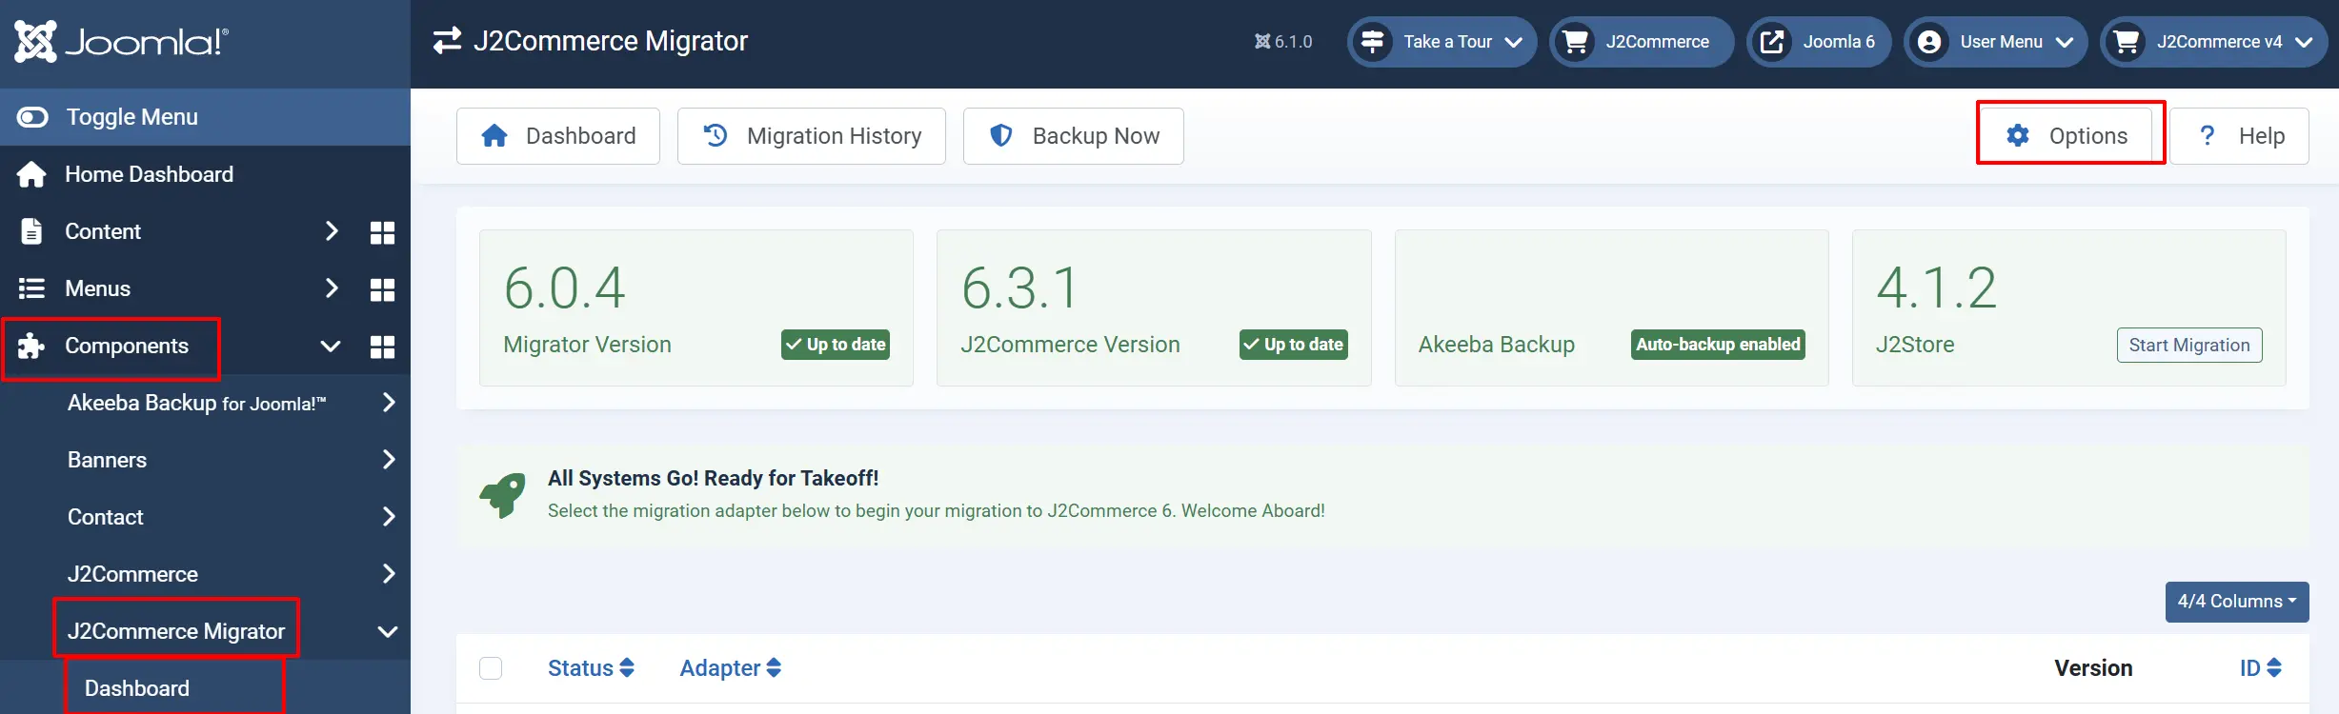Click the Menus list icon
The image size is (2339, 714).
click(31, 288)
